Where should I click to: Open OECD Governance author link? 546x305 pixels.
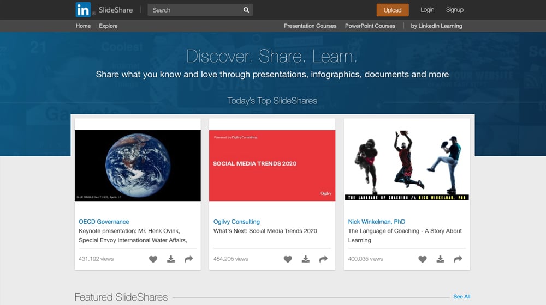click(104, 222)
